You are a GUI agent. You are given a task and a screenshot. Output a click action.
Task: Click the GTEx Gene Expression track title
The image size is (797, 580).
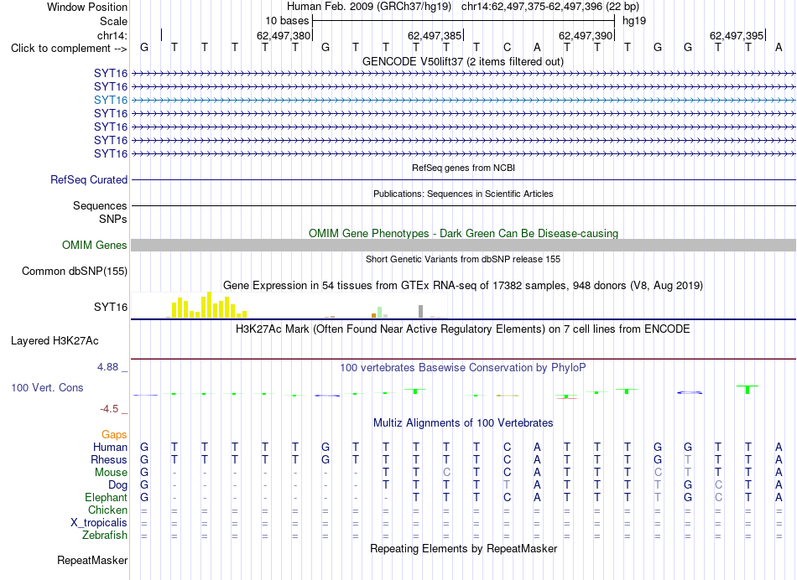point(463,286)
